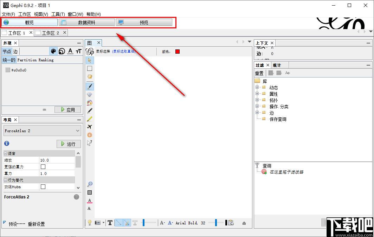This screenshot has height=237, width=374.
Task: Click the link chain icon near Apply
Action: coord(44,110)
